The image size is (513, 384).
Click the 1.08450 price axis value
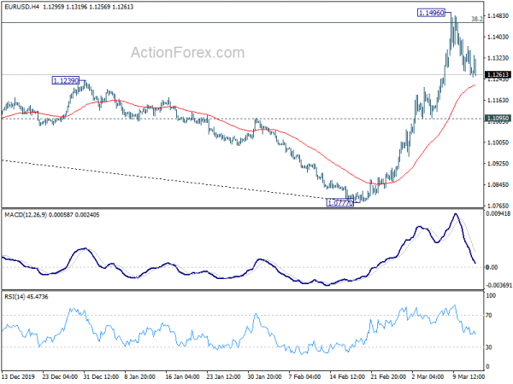pyautogui.click(x=498, y=184)
